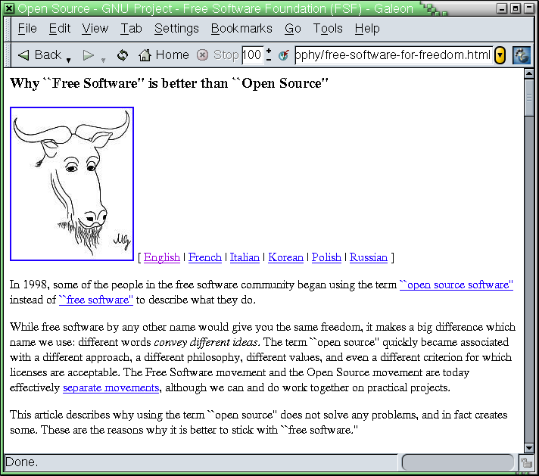Click in the URL address field
The image size is (539, 476).
coord(392,54)
